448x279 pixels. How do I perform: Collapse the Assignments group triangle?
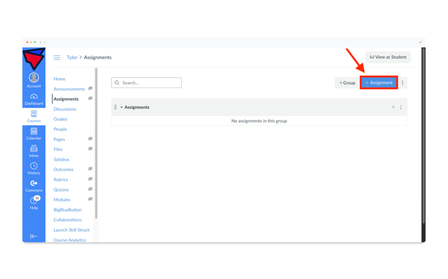pos(122,107)
